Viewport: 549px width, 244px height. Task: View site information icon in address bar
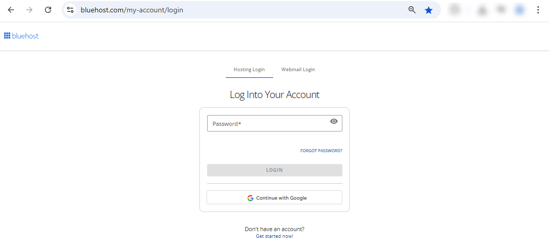pos(71,10)
